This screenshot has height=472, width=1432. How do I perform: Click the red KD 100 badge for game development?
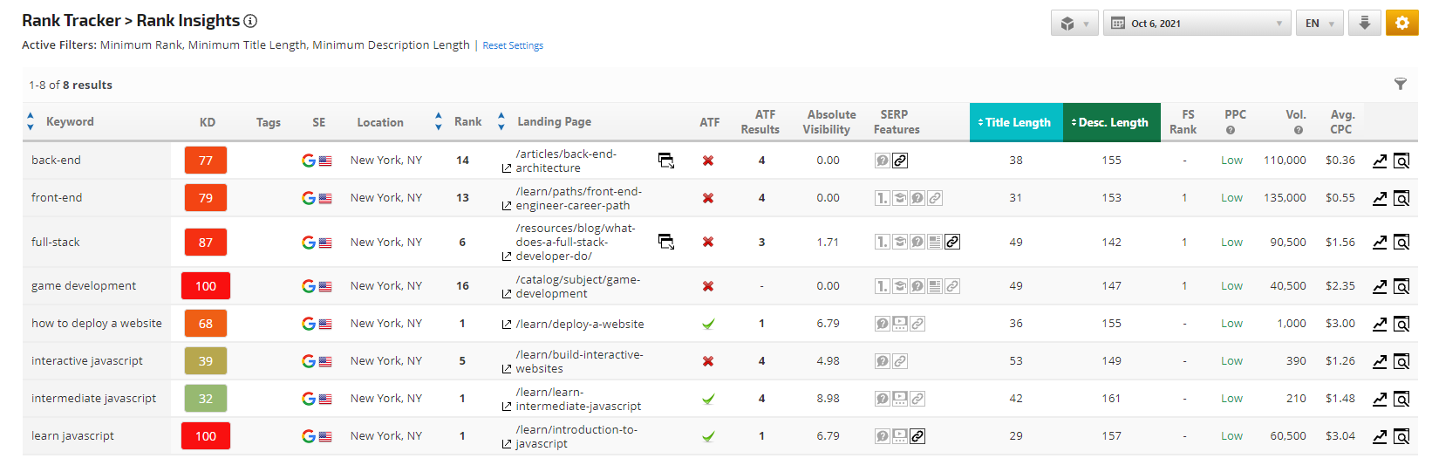[x=205, y=286]
